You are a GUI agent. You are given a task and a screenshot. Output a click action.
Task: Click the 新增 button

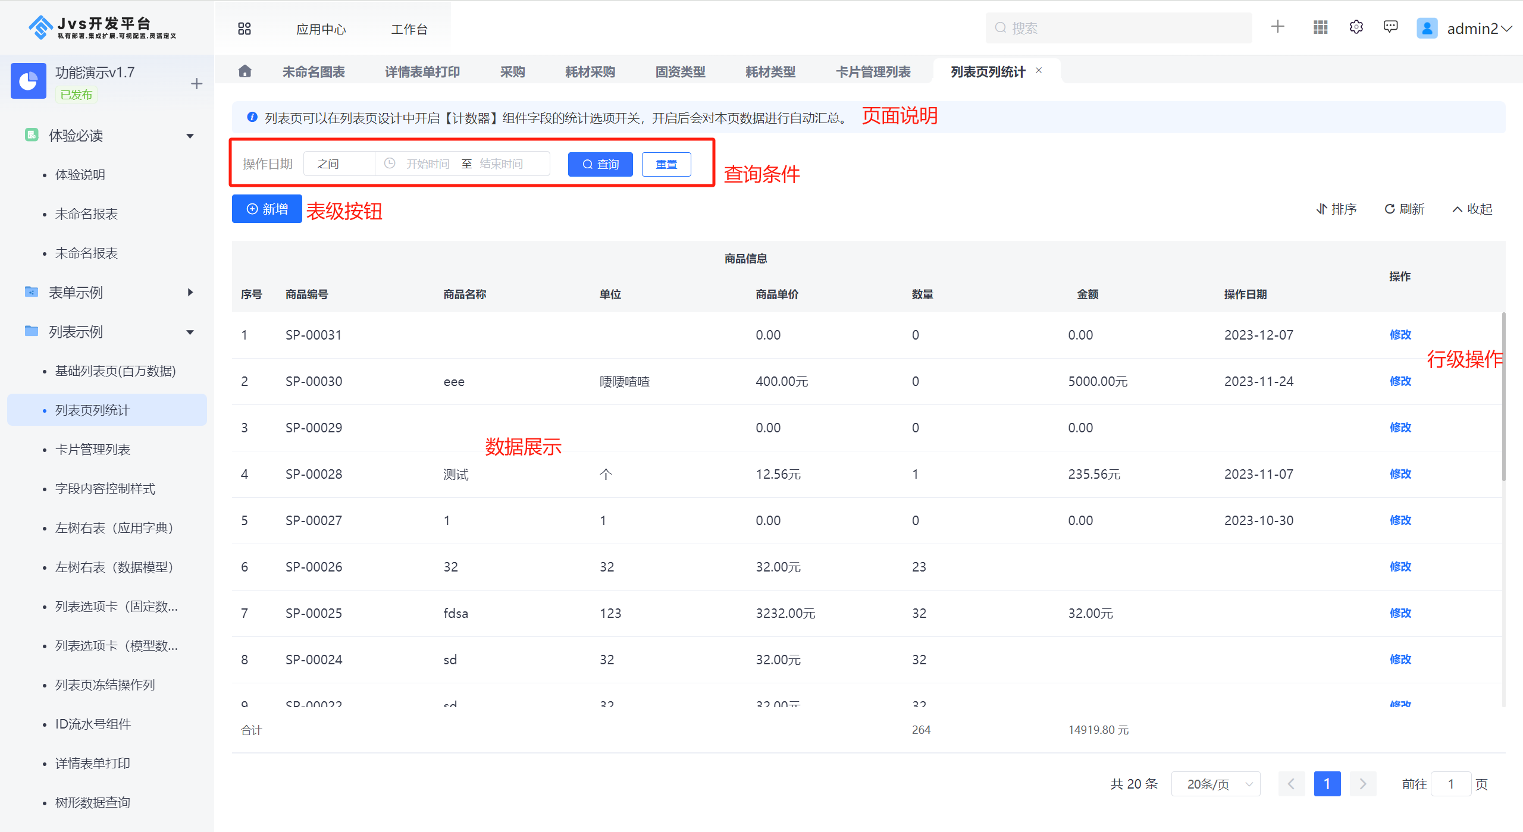point(267,209)
